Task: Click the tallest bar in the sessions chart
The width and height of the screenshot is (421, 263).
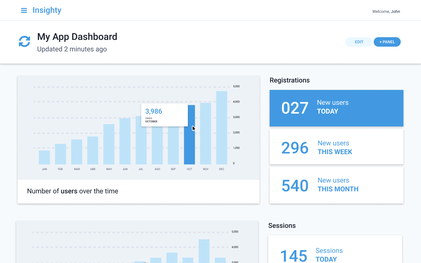Action: pyautogui.click(x=204, y=250)
